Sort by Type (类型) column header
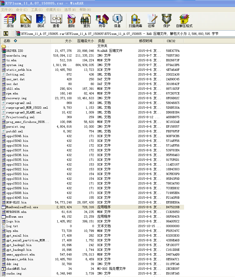The width and height of the screenshot is (235, 277). tap(116, 41)
